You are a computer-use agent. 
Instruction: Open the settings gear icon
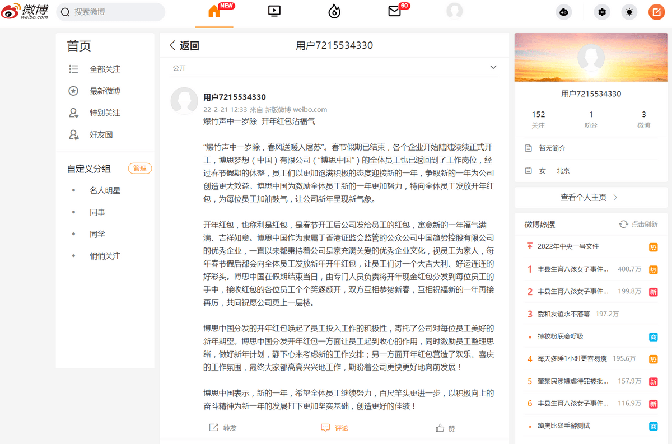[x=603, y=12]
